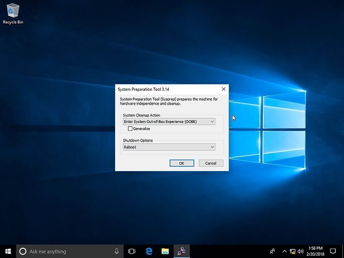Image resolution: width=344 pixels, height=258 pixels.
Task: Tick the Generalize checkbox
Action: [130, 129]
